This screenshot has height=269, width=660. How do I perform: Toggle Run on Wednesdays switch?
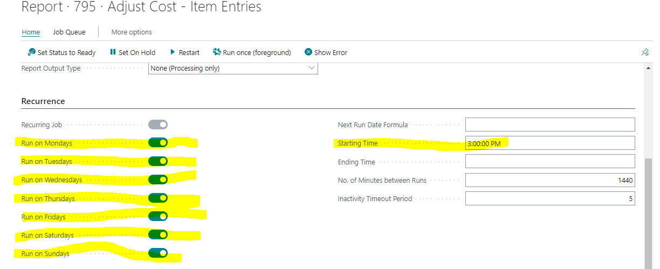pos(158,180)
